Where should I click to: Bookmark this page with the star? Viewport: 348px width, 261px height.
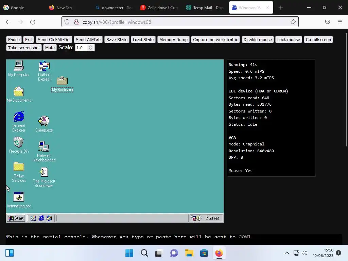pos(293,22)
